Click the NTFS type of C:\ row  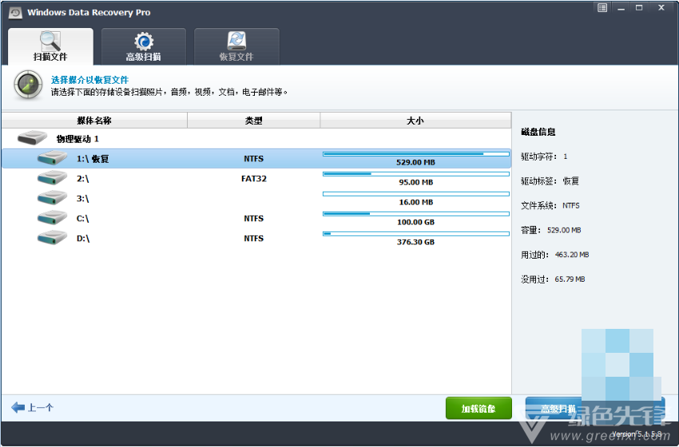[254, 218]
